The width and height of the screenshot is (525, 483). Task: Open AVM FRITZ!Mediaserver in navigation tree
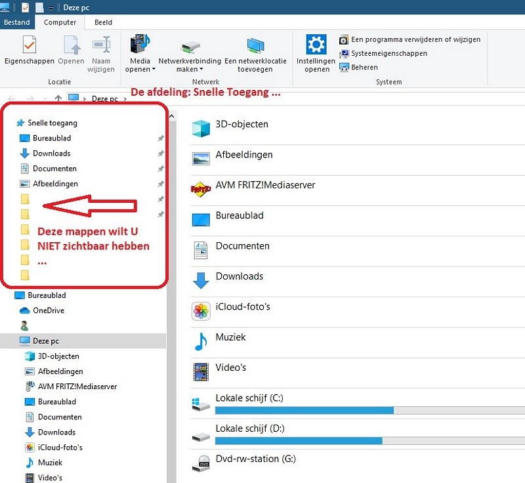[x=71, y=387]
